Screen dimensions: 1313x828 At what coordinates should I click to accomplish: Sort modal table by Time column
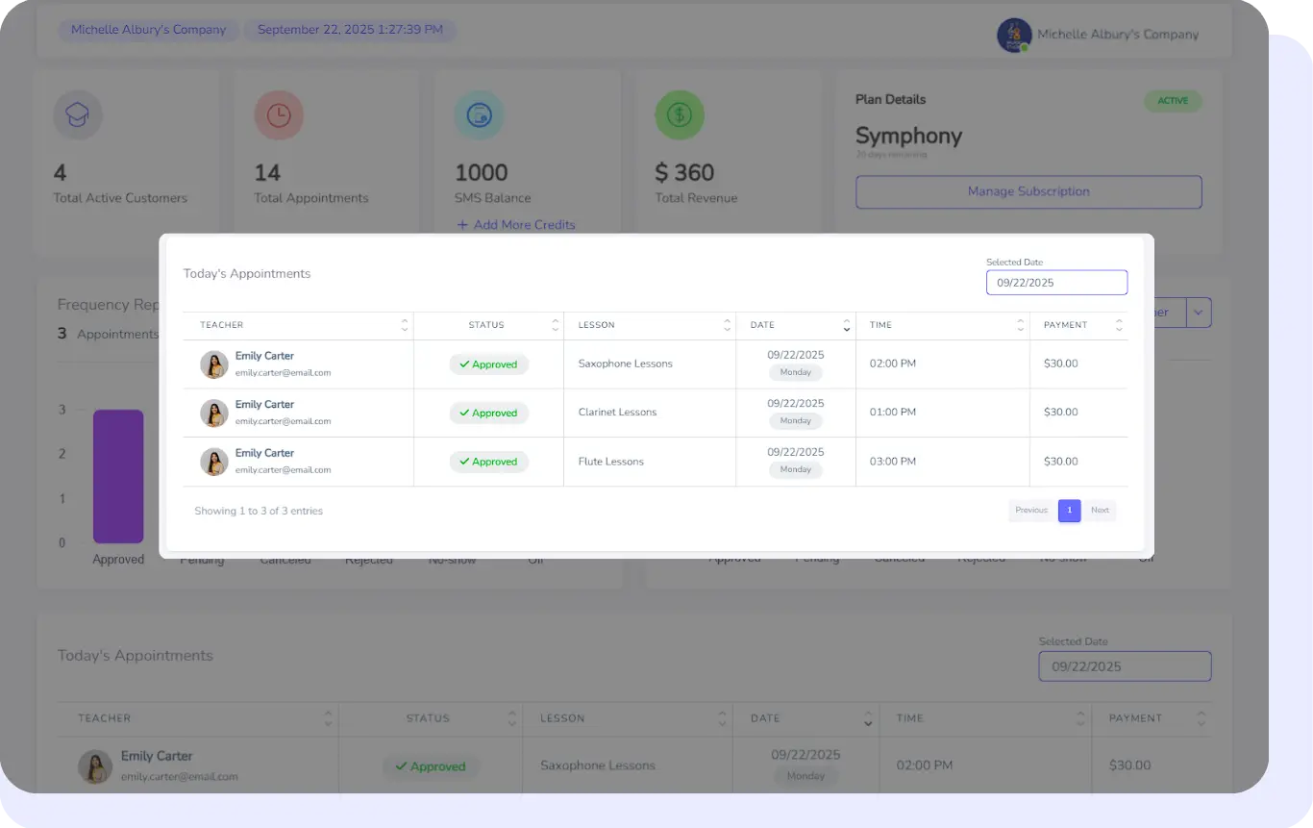pos(1020,325)
